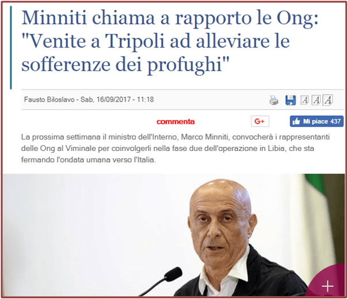Screen dimensions: 348x299
Task: Open the commenta link
Action: pos(175,122)
